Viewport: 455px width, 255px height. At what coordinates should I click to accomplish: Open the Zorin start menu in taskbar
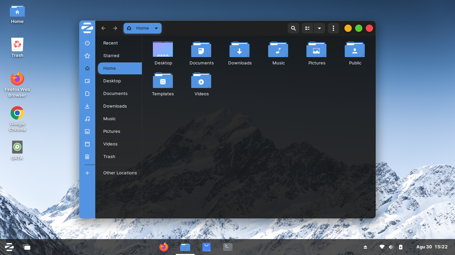(x=9, y=247)
